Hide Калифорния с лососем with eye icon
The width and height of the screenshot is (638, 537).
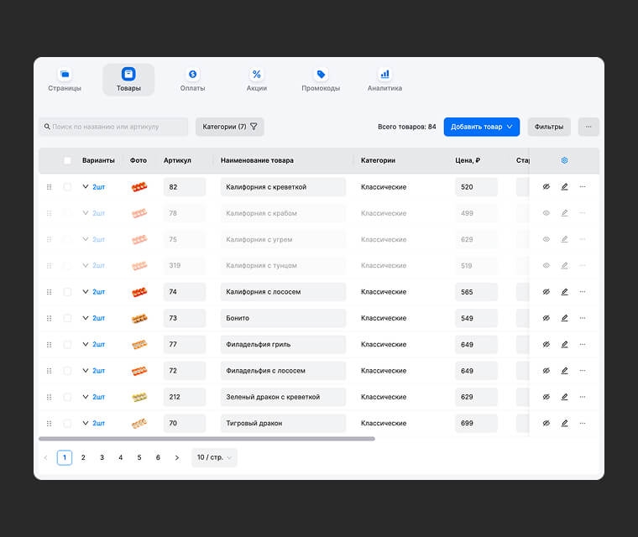click(546, 292)
